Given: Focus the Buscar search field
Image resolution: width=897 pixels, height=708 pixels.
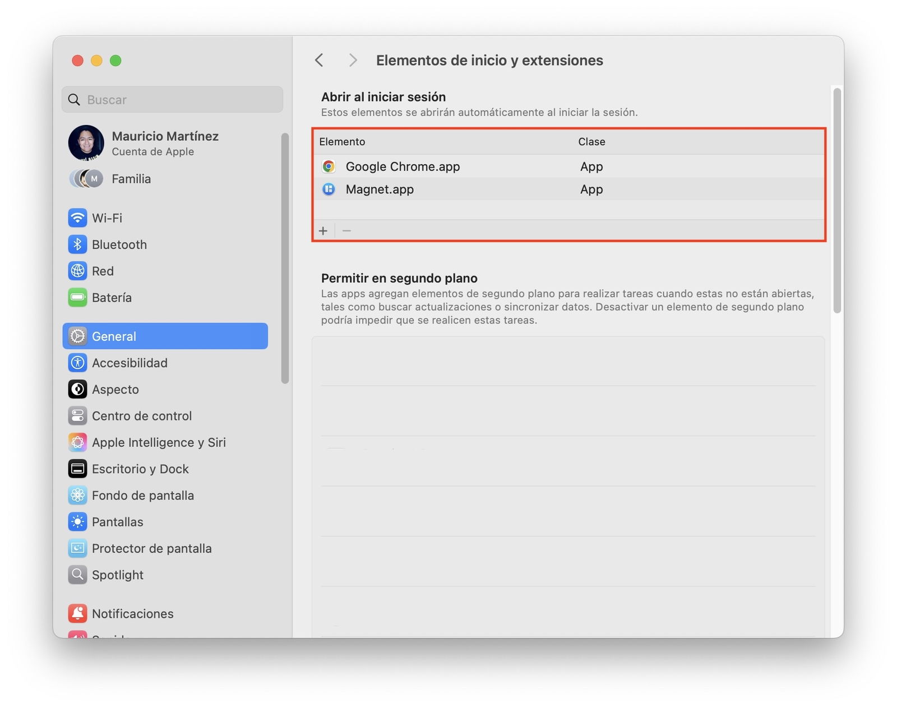Looking at the screenshot, I should pos(172,99).
